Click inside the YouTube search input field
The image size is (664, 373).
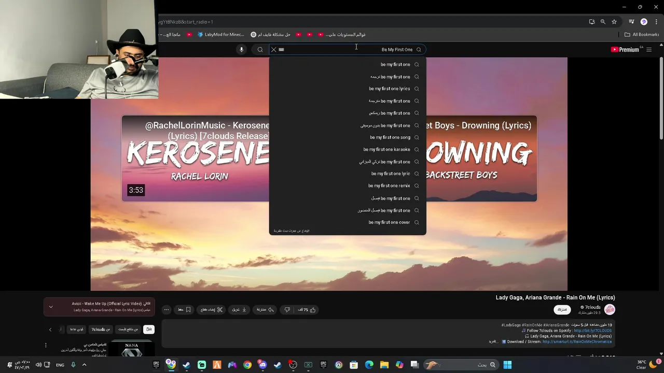348,50
